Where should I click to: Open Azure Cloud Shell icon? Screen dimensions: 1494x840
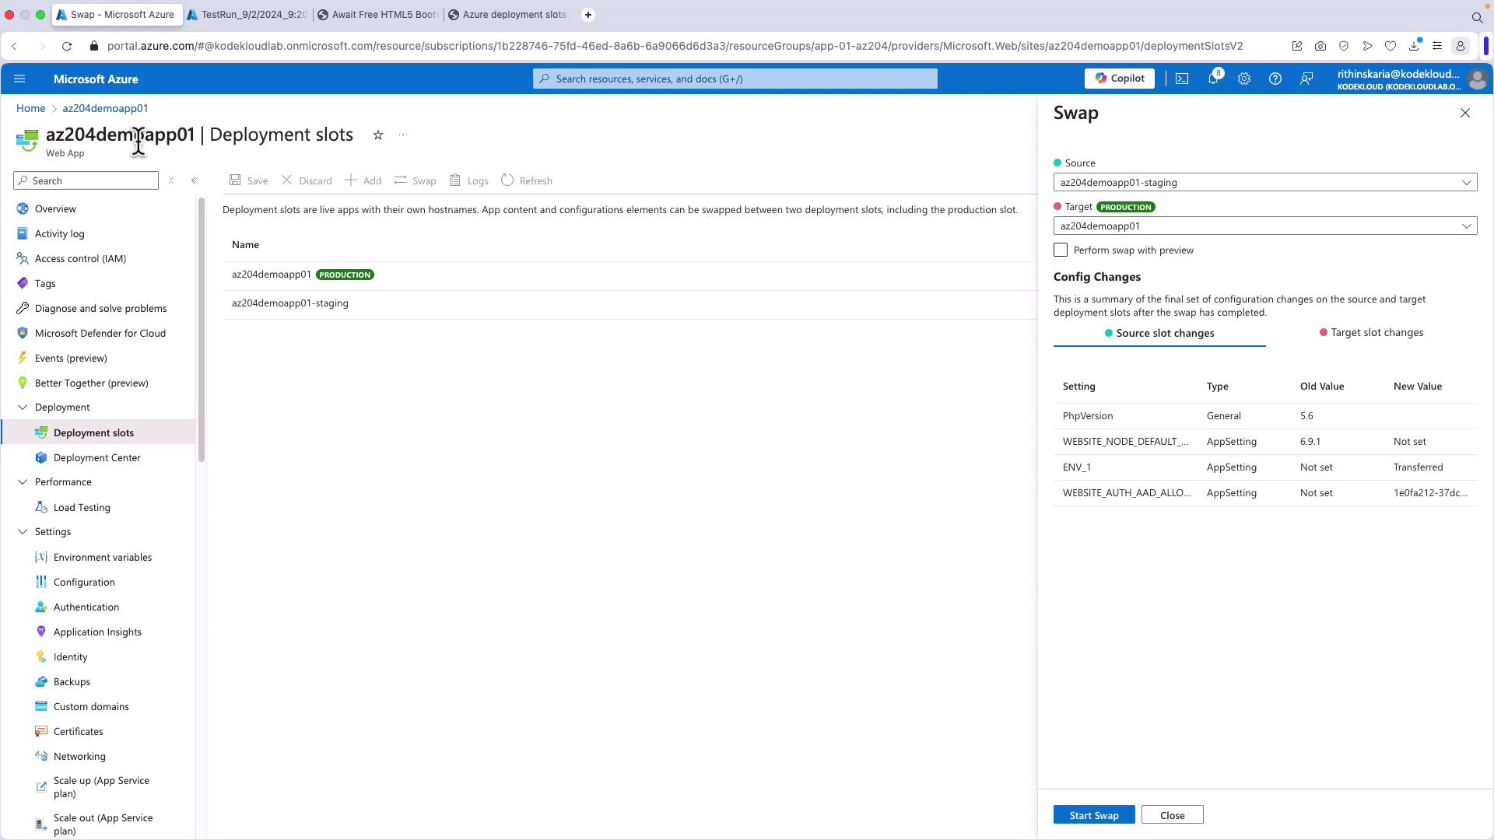[x=1182, y=79]
